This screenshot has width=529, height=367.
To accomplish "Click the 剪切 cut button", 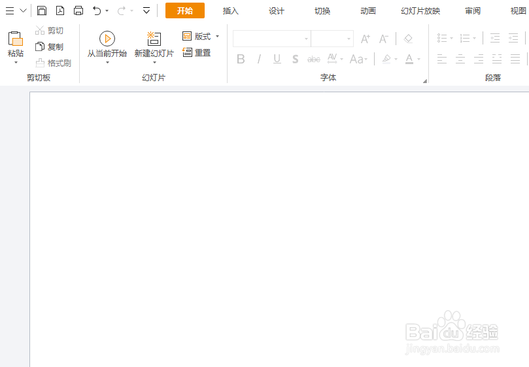I will click(49, 30).
